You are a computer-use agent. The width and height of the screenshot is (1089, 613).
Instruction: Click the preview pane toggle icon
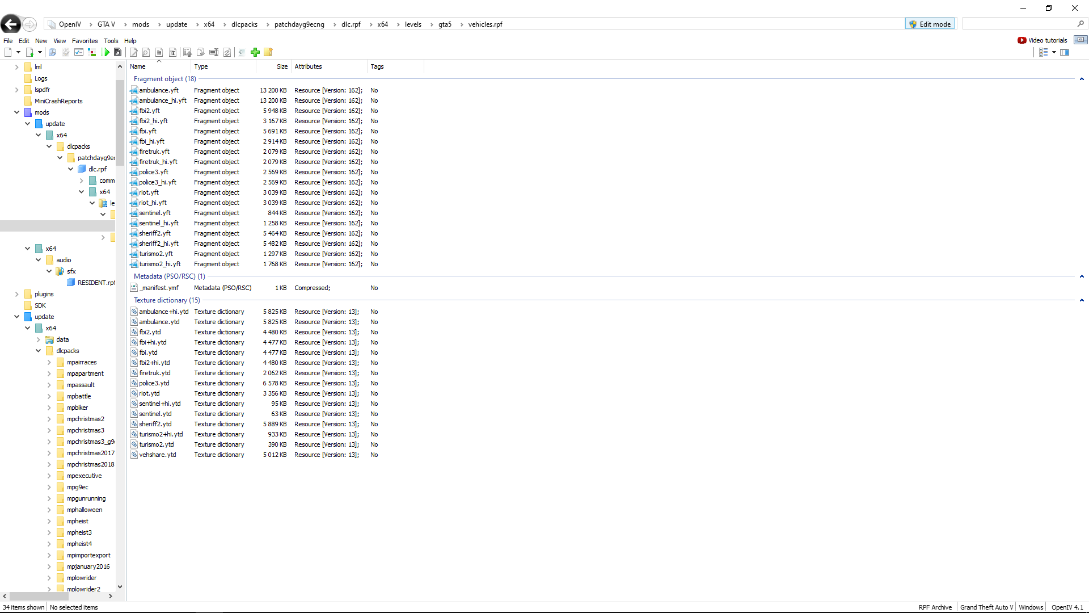pos(1065,52)
